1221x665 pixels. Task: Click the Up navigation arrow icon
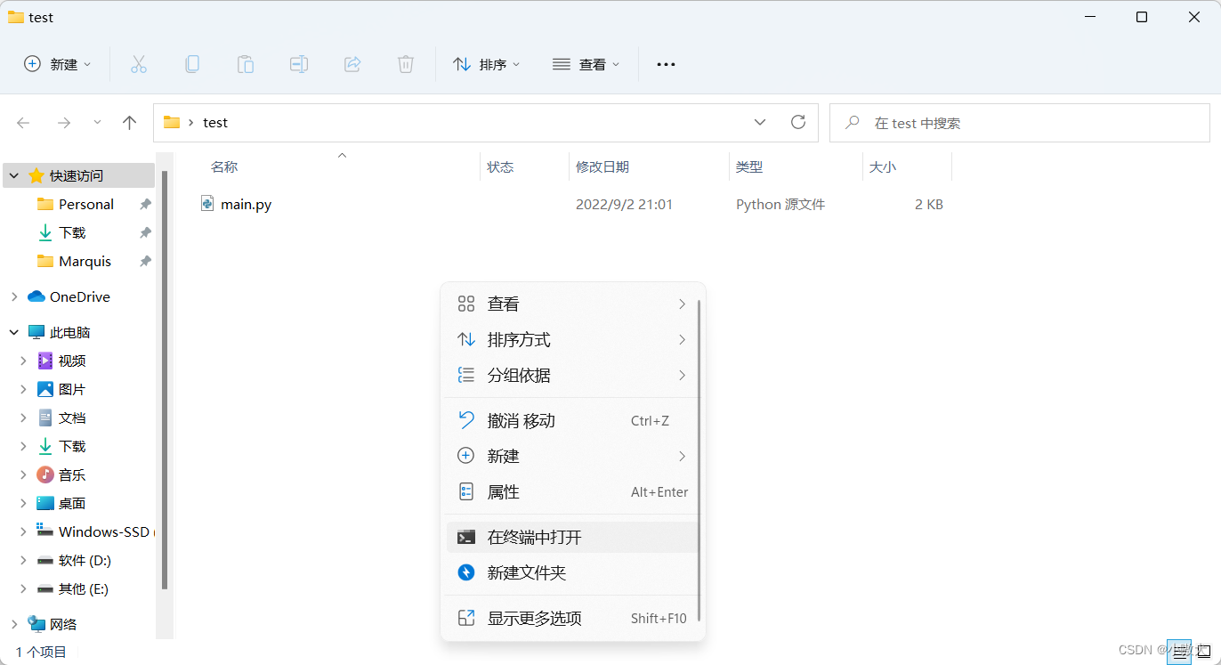tap(129, 122)
